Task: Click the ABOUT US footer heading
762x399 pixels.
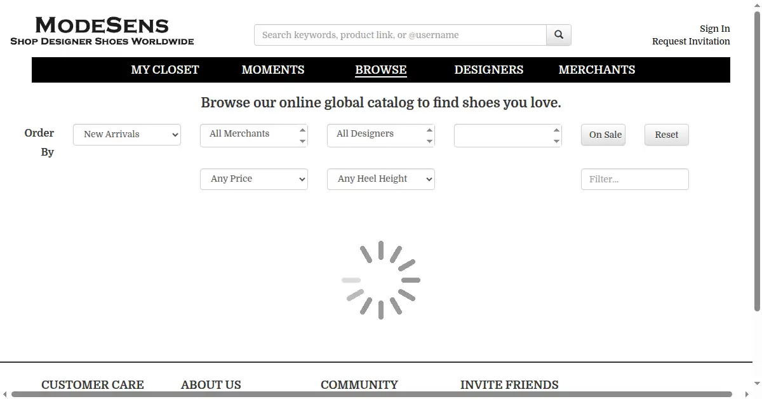Action: coord(211,385)
